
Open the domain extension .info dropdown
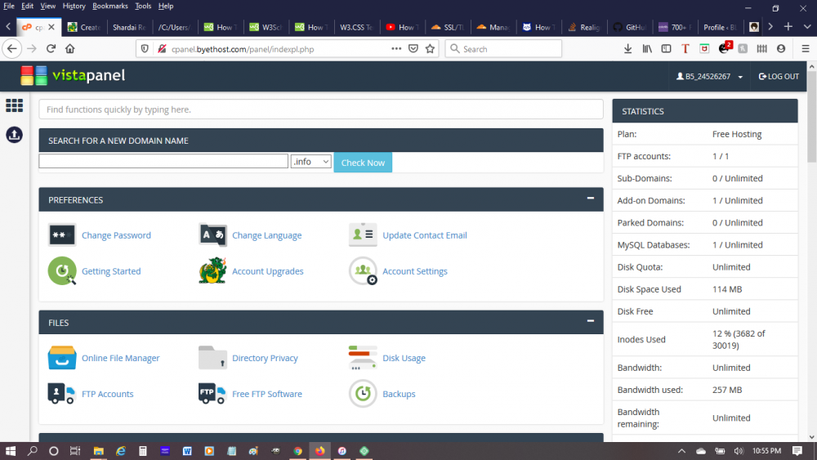click(x=311, y=162)
